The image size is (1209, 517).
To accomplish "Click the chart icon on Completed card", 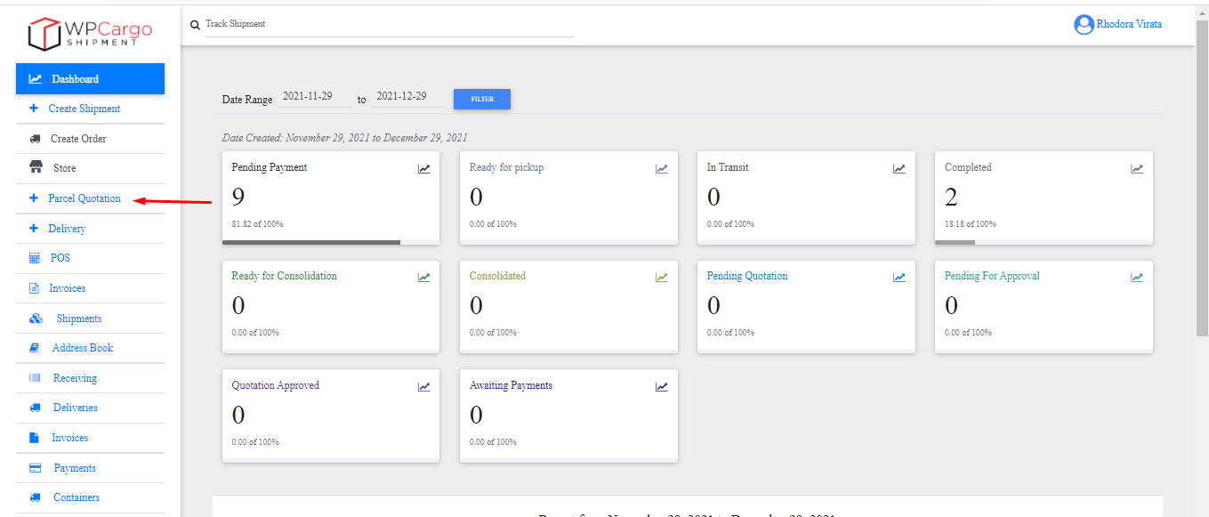I will (x=1137, y=169).
